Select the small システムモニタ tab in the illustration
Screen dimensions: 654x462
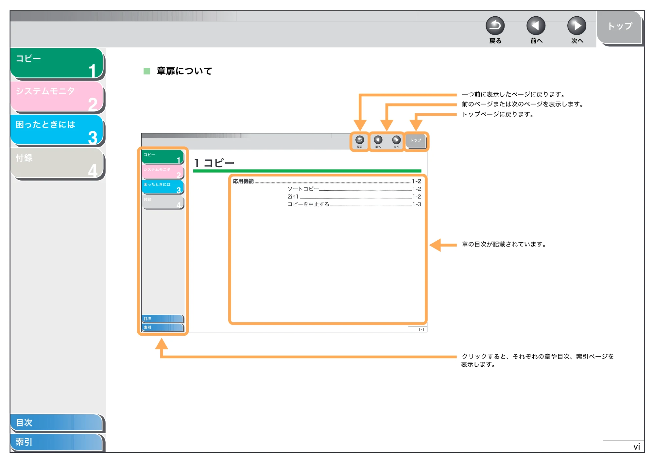(x=163, y=172)
